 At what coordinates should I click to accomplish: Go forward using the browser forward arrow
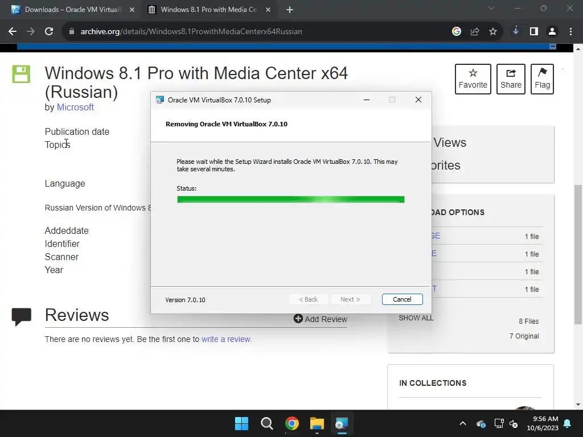pyautogui.click(x=31, y=32)
